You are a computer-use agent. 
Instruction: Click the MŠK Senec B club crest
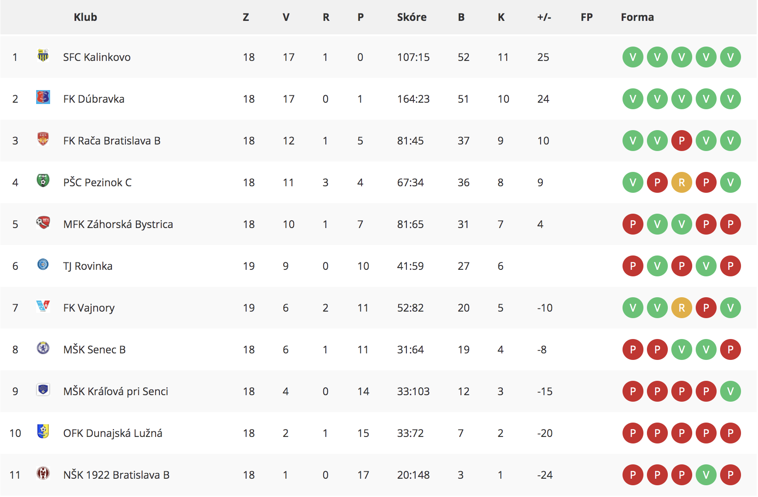pos(43,348)
